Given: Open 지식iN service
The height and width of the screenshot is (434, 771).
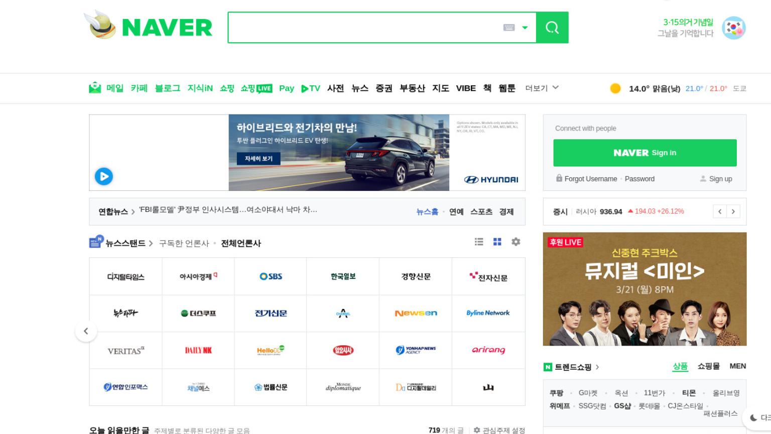Looking at the screenshot, I should click(x=200, y=88).
